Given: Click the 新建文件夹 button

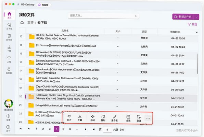Looking at the screenshot, I should point(183,17).
